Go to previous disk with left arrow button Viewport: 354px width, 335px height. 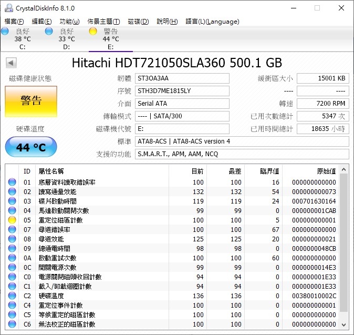(x=11, y=63)
